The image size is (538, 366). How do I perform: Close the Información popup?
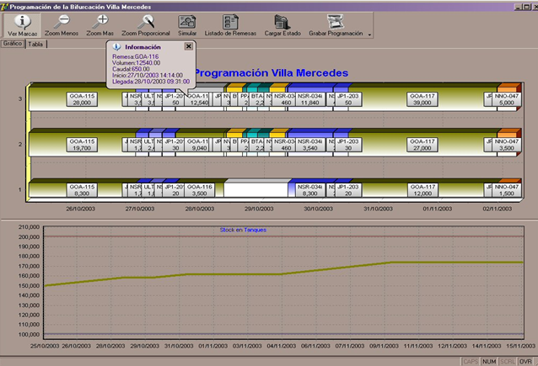pyautogui.click(x=189, y=46)
